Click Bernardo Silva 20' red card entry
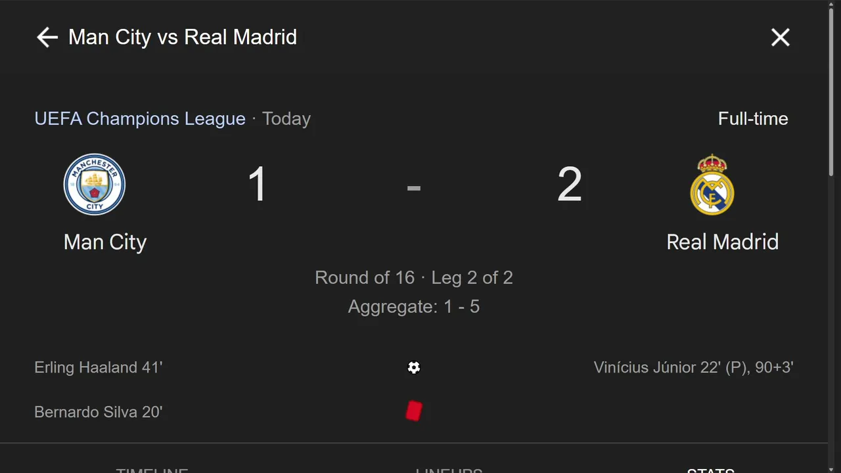Viewport: 841px width, 473px height. 99,412
